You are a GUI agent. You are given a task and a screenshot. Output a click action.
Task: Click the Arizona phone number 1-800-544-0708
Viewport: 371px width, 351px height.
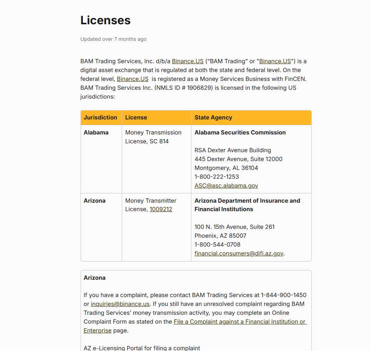(217, 245)
